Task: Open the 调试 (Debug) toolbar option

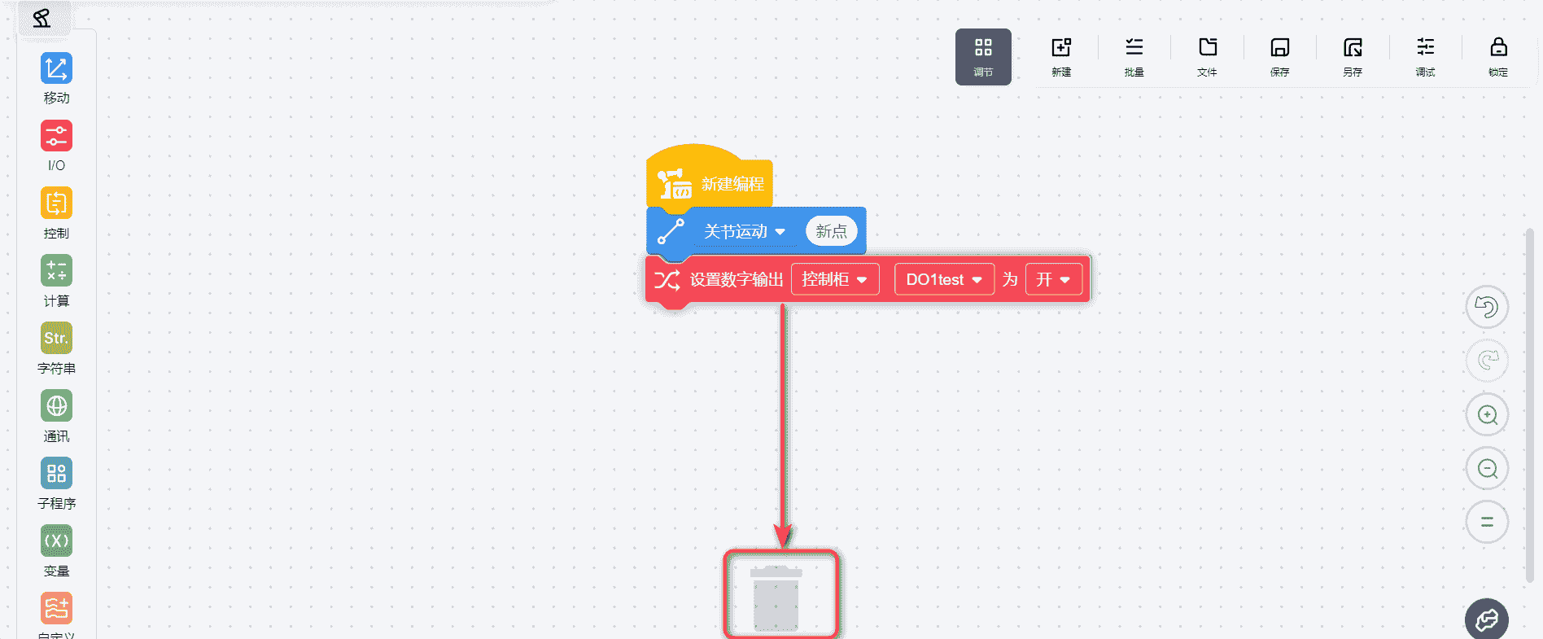Action: click(1425, 56)
